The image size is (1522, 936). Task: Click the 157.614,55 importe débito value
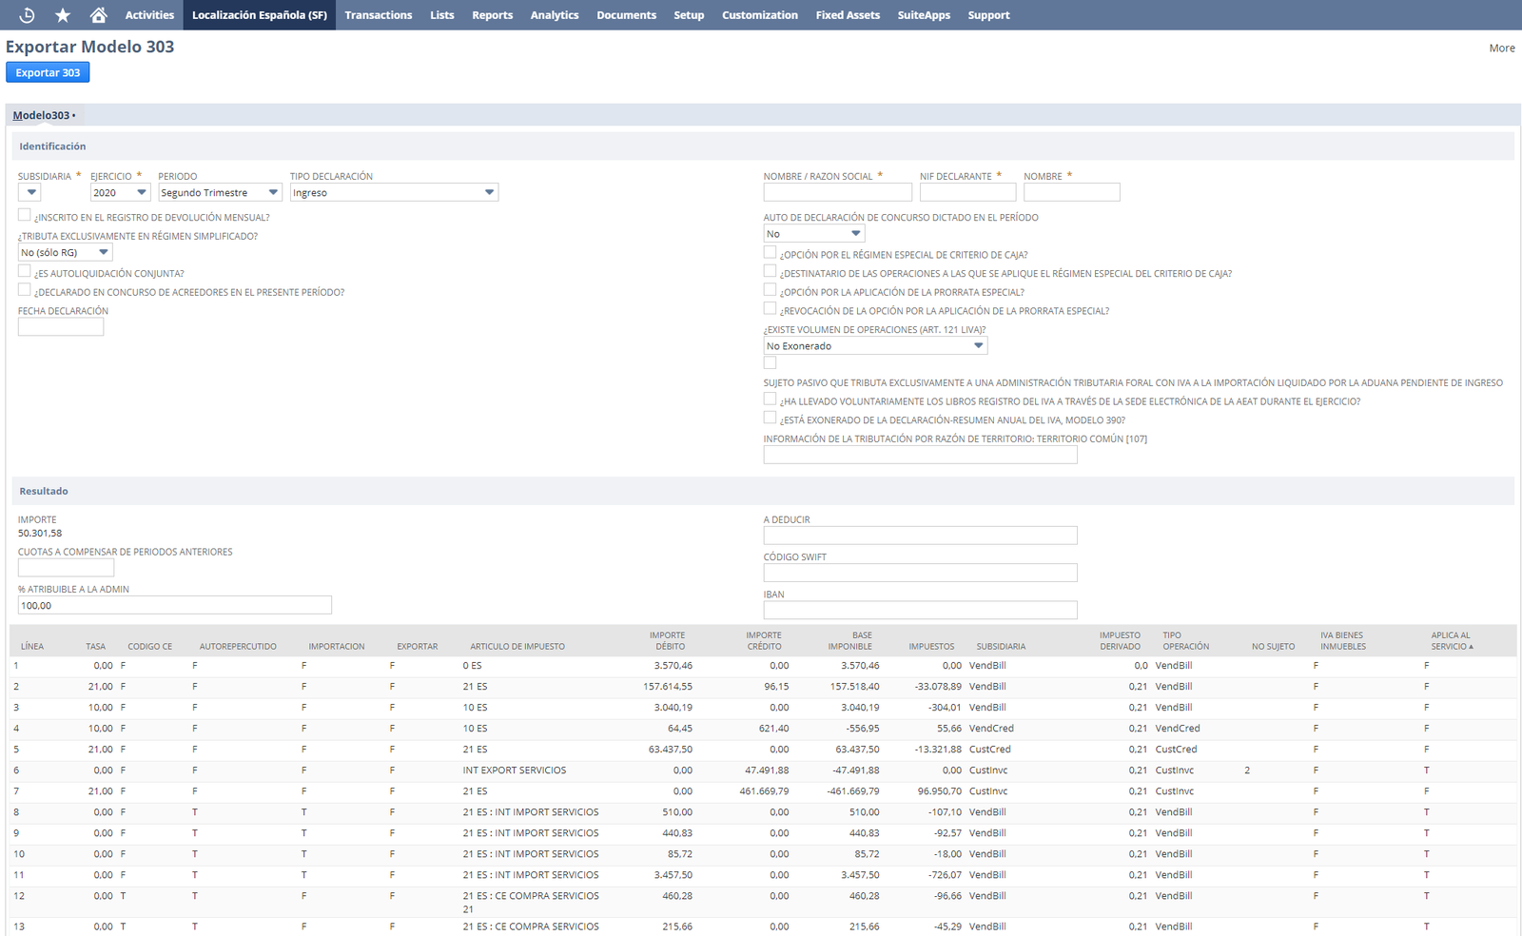[x=668, y=687]
